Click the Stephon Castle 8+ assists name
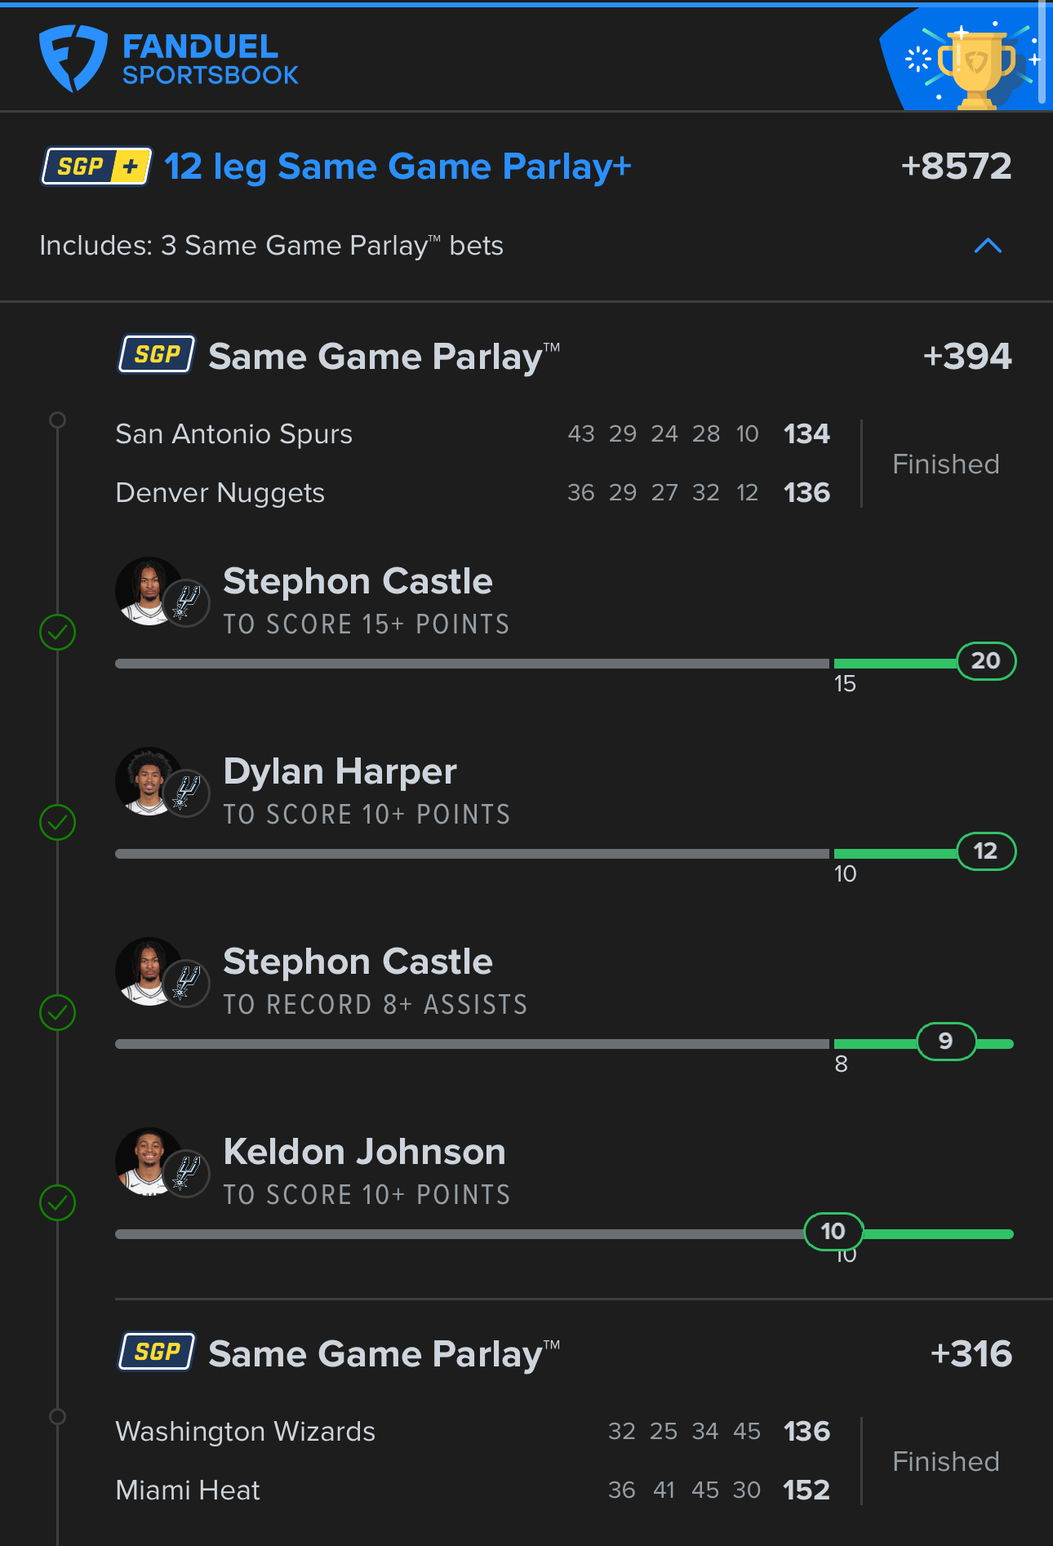Image resolution: width=1053 pixels, height=1546 pixels. 358,962
